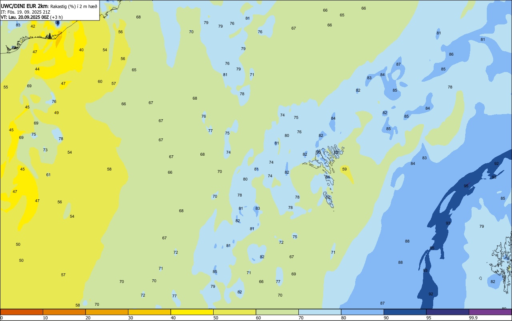Pick the pale yellow 50–60 legend swatch
Screen dimensions: 512x321
tap(234, 312)
